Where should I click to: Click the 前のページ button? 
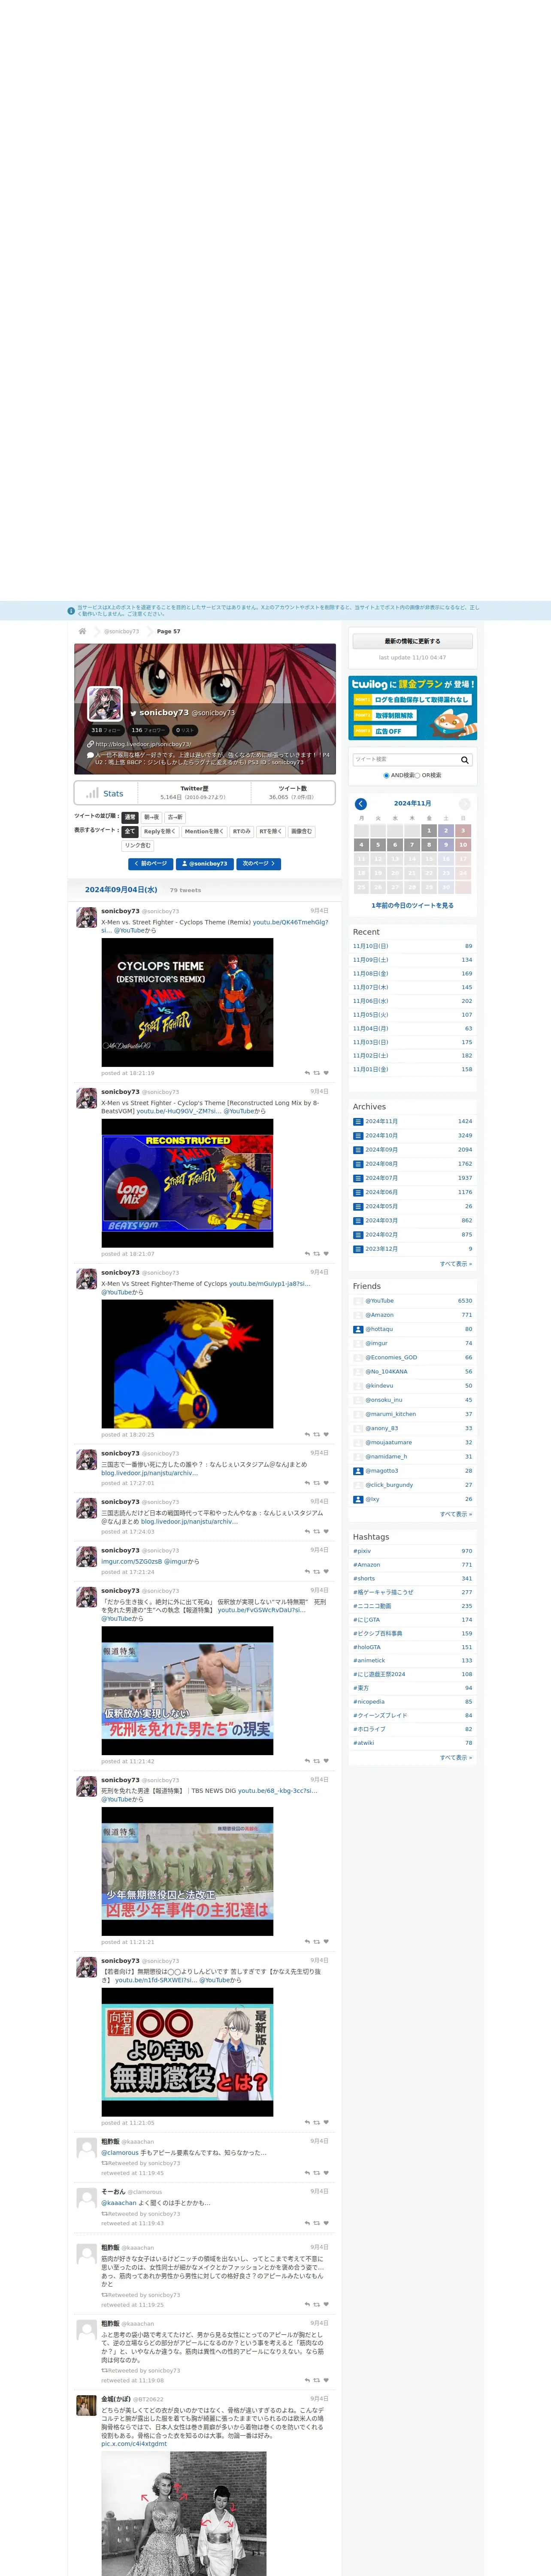click(150, 864)
